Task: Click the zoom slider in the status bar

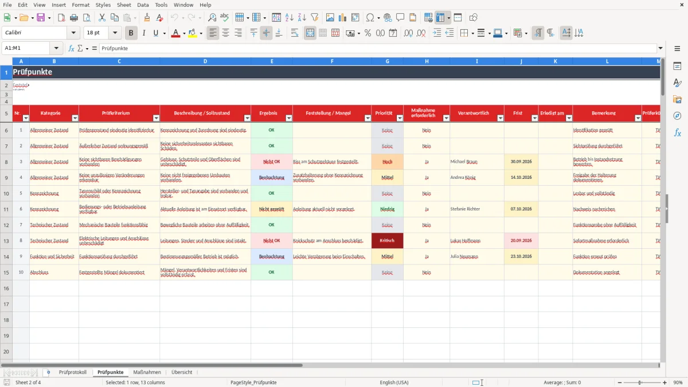Action: (641, 382)
